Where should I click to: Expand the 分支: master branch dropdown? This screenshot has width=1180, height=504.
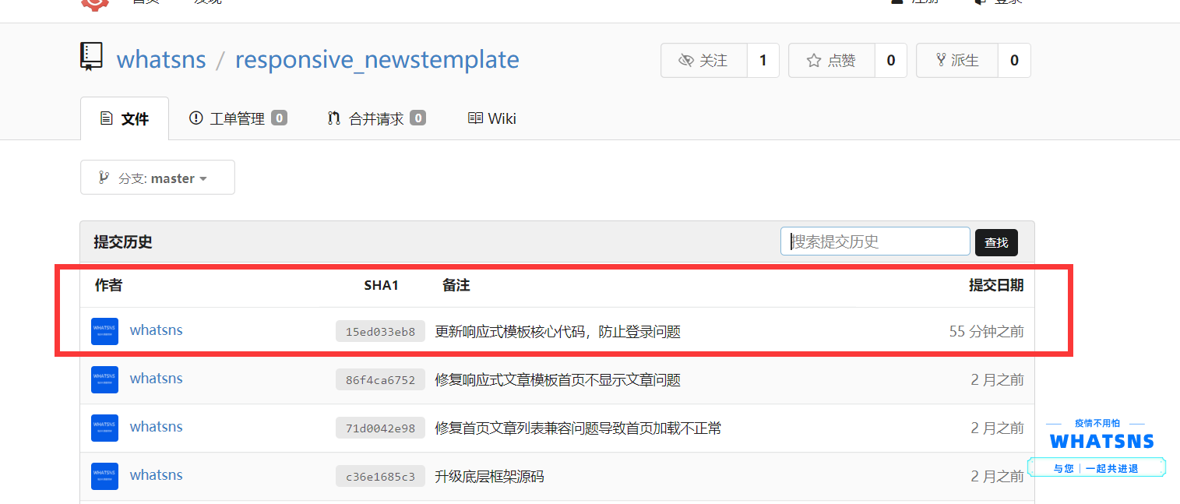(157, 178)
